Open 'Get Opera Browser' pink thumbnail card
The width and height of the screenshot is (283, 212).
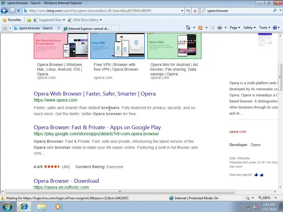point(61,46)
